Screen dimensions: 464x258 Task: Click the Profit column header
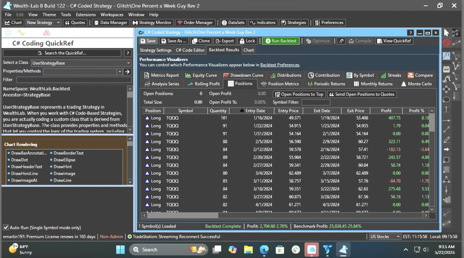point(386,111)
